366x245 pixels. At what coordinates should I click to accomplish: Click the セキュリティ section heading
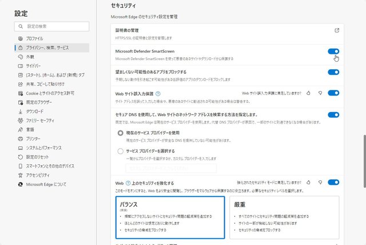pyautogui.click(x=124, y=6)
